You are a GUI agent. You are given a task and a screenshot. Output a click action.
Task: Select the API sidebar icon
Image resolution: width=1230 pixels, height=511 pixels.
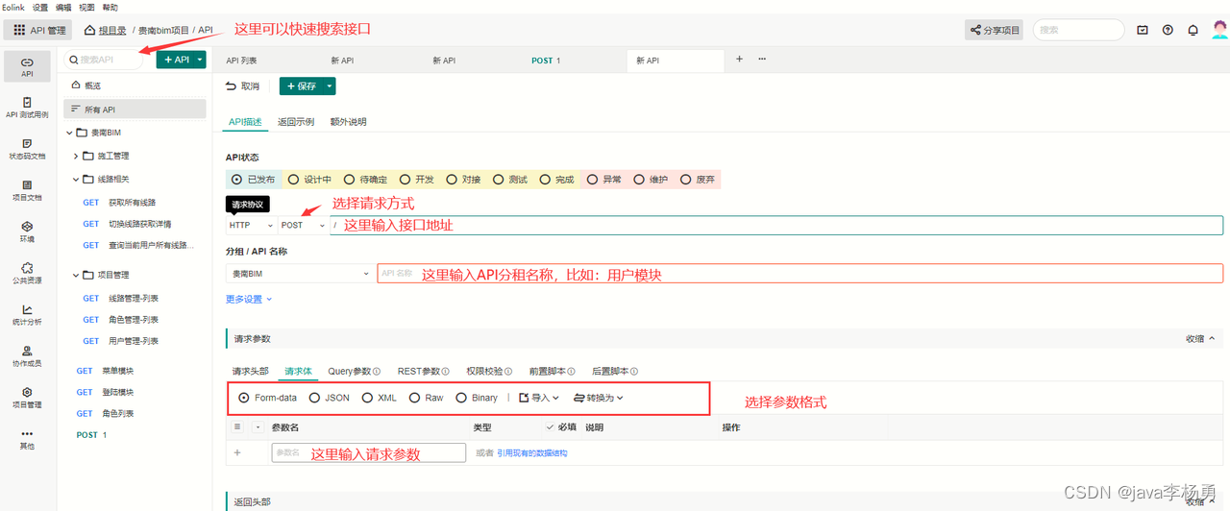(x=27, y=66)
